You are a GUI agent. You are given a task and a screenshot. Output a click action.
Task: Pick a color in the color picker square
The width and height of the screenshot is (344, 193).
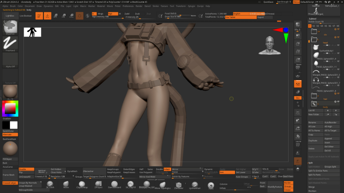pyautogui.click(x=9, y=108)
